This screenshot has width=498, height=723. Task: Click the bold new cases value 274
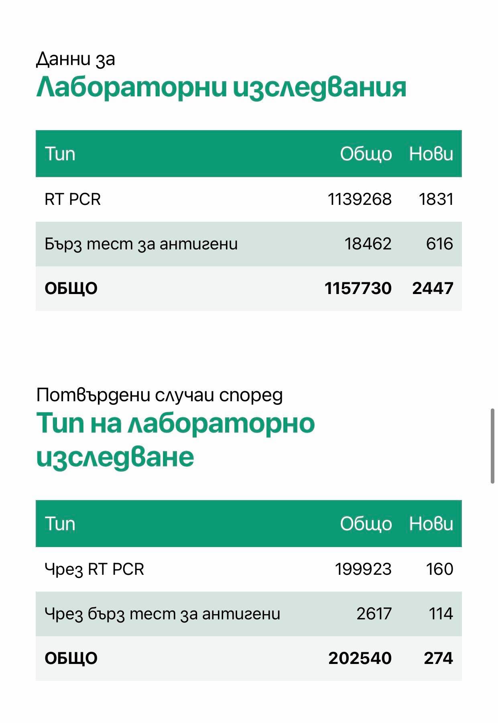click(438, 658)
